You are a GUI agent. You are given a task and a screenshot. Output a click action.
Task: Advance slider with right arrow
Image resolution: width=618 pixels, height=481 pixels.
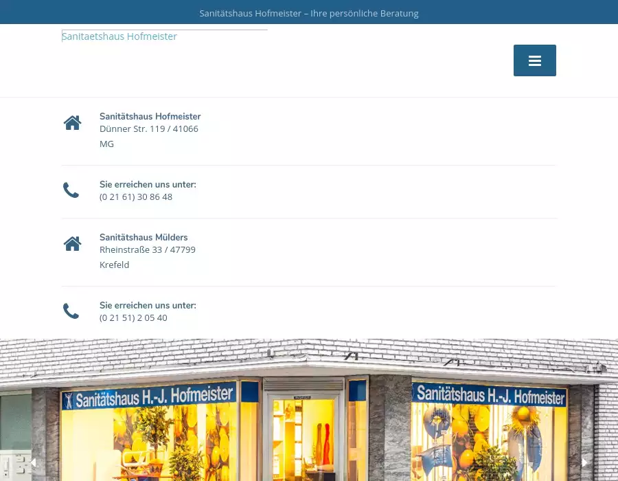584,462
